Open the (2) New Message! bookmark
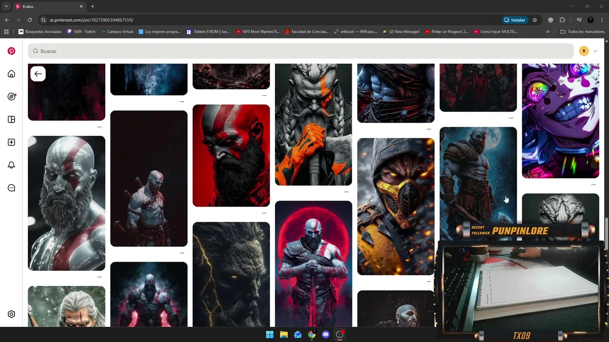 401,32
